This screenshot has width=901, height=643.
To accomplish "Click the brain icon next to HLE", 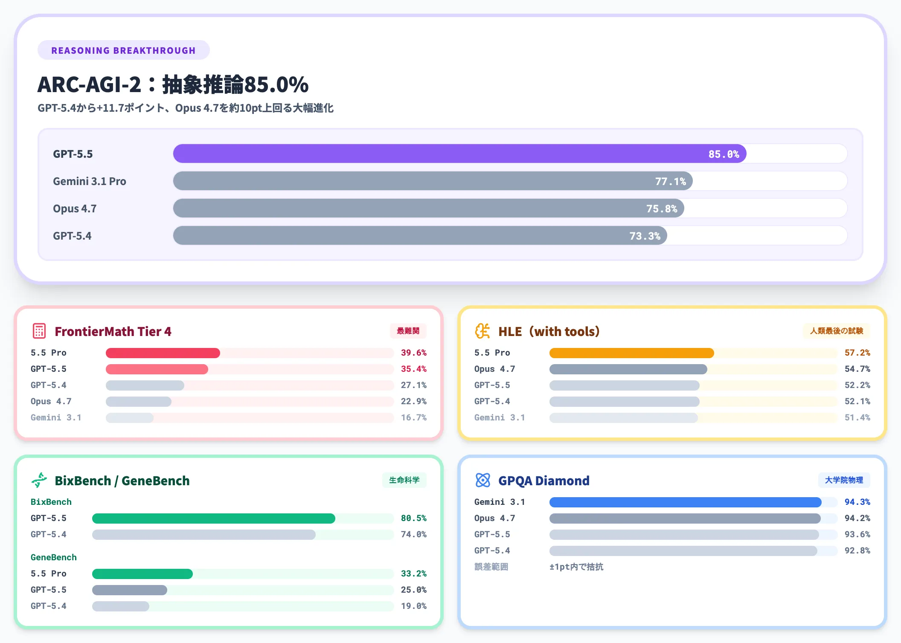I will click(x=482, y=331).
